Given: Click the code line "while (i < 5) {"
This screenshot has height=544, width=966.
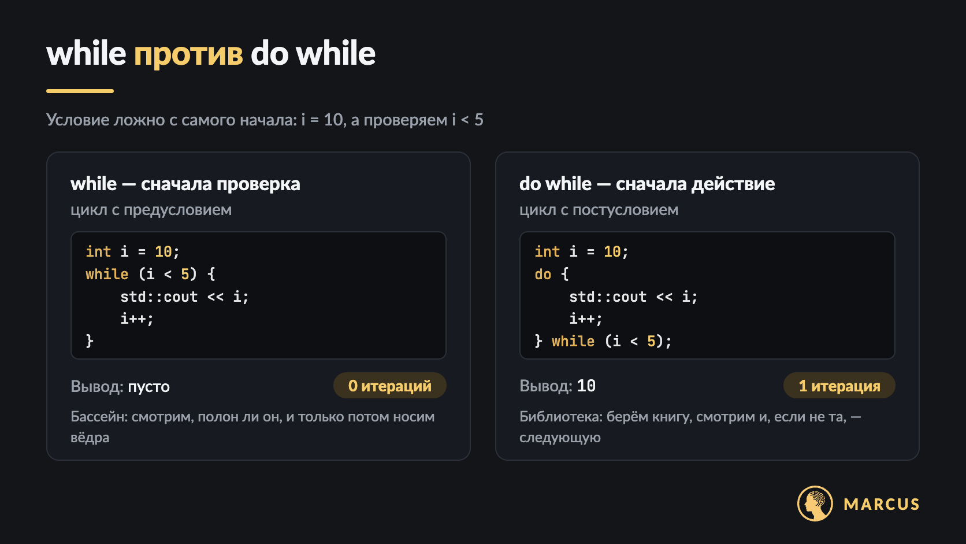Looking at the screenshot, I should pyautogui.click(x=150, y=274).
